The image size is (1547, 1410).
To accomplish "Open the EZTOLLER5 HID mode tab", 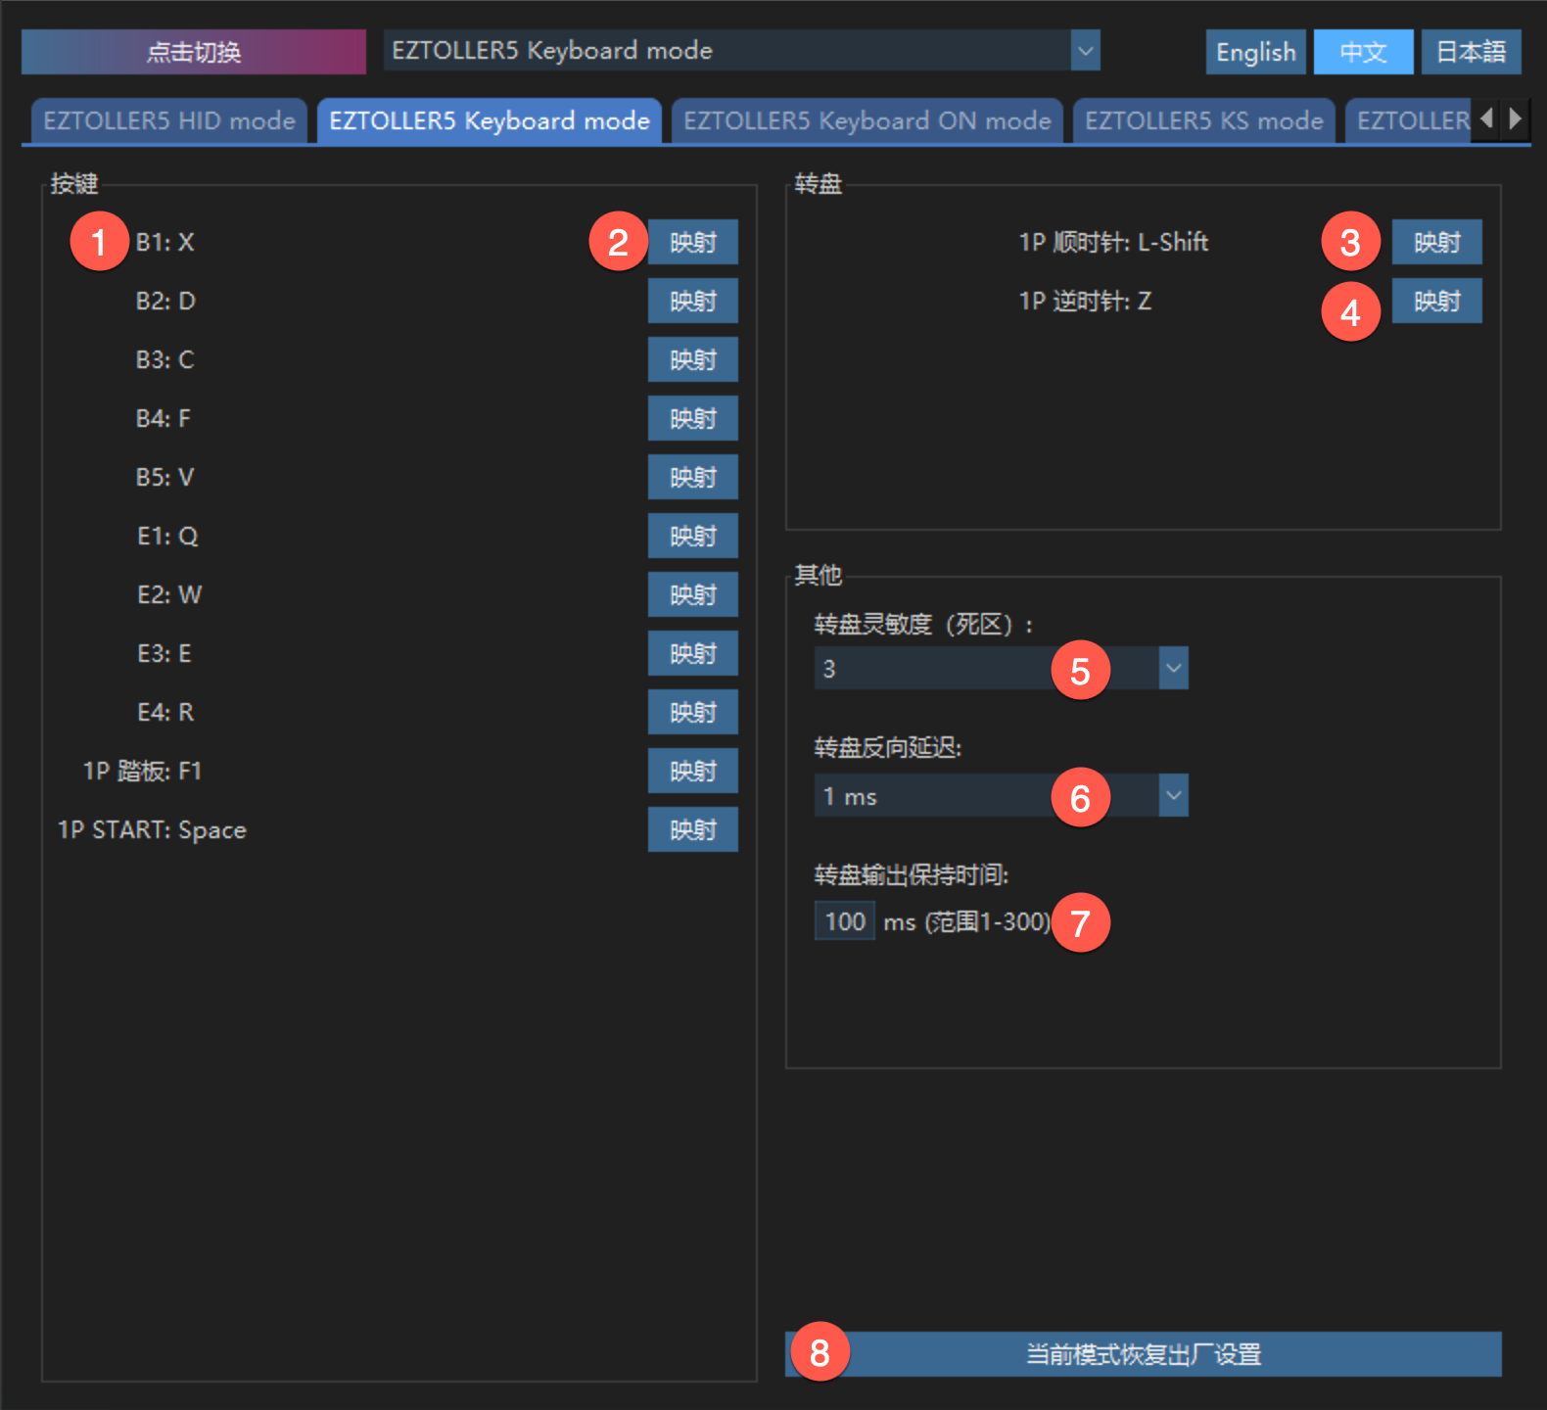I will [169, 120].
